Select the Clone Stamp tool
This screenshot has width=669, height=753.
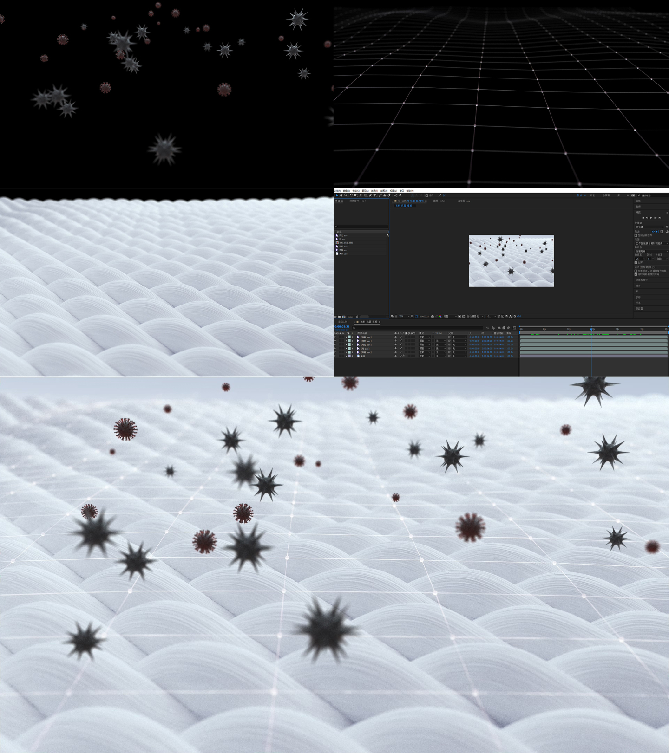pyautogui.click(x=385, y=195)
